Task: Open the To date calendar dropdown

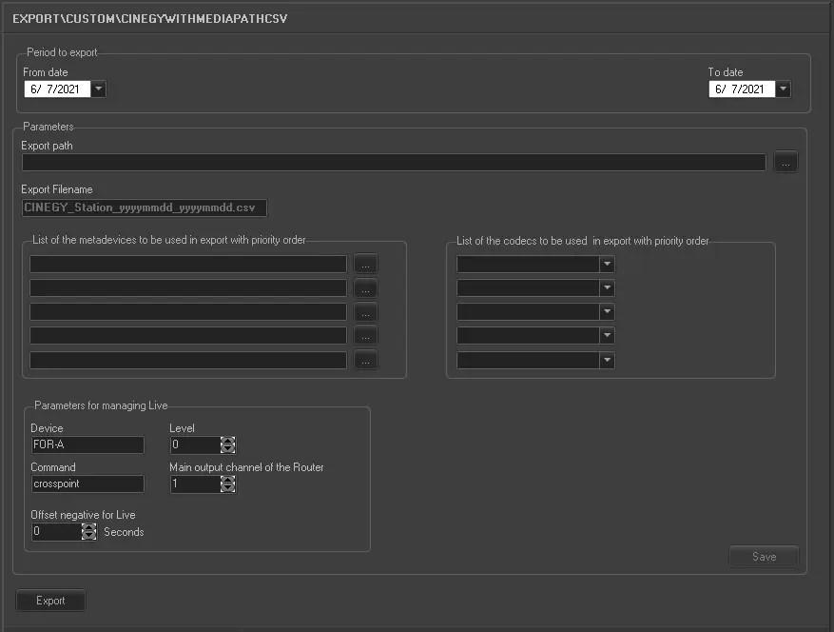Action: (783, 89)
